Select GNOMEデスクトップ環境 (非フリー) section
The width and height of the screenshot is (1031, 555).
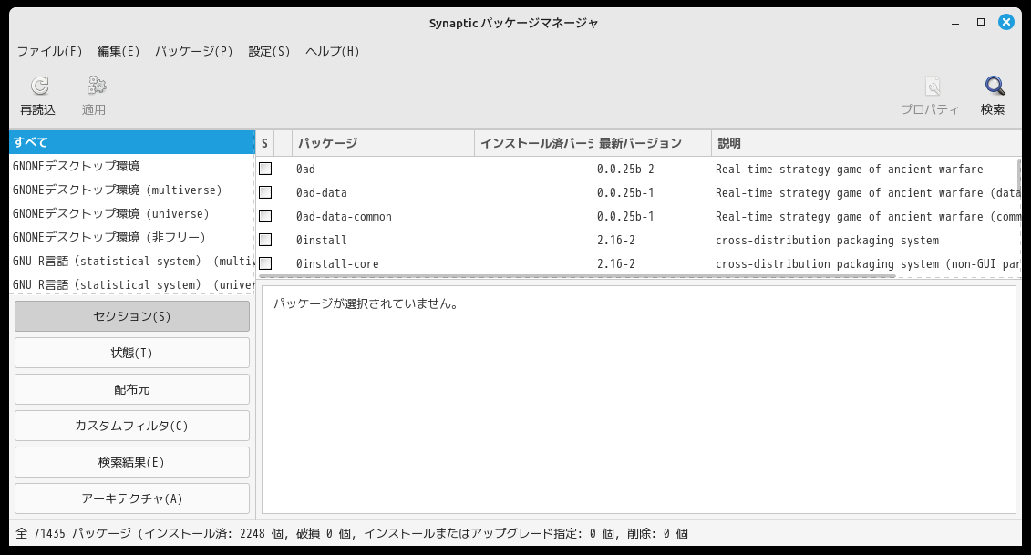[132, 237]
